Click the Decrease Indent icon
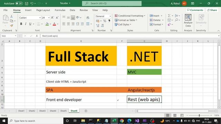221x124 pixels. click(x=78, y=24)
